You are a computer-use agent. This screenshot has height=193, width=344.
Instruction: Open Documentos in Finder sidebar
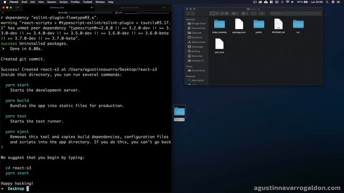point(197,28)
